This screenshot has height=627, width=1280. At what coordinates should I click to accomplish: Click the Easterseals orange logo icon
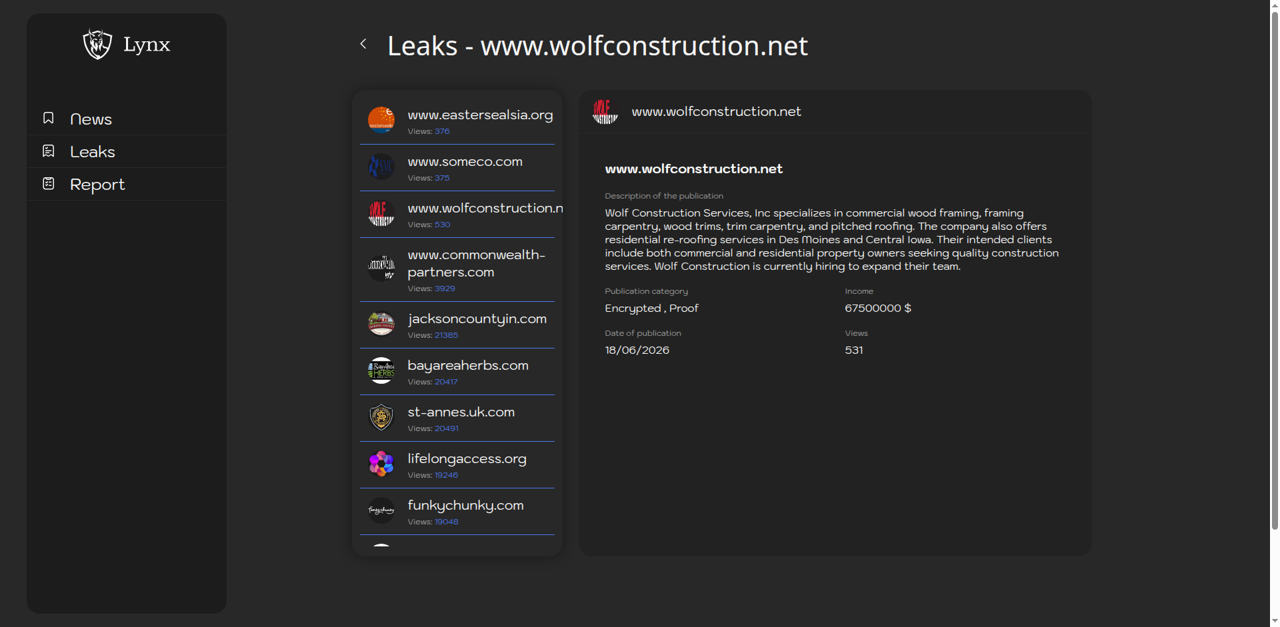coord(381,120)
